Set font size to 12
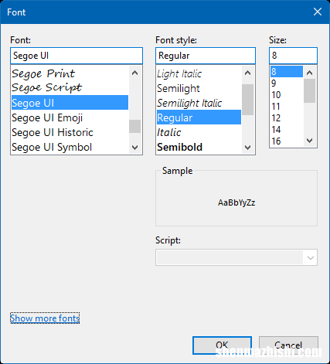 pyautogui.click(x=287, y=117)
